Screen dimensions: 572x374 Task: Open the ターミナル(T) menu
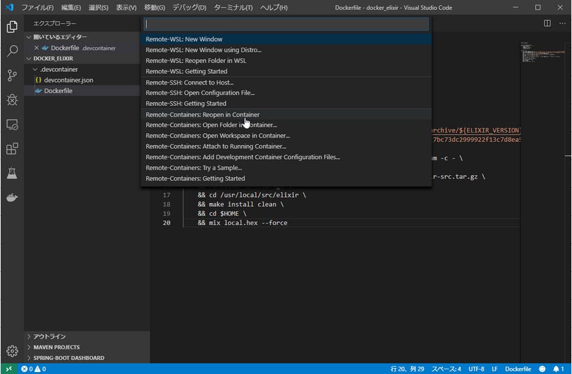click(x=233, y=7)
